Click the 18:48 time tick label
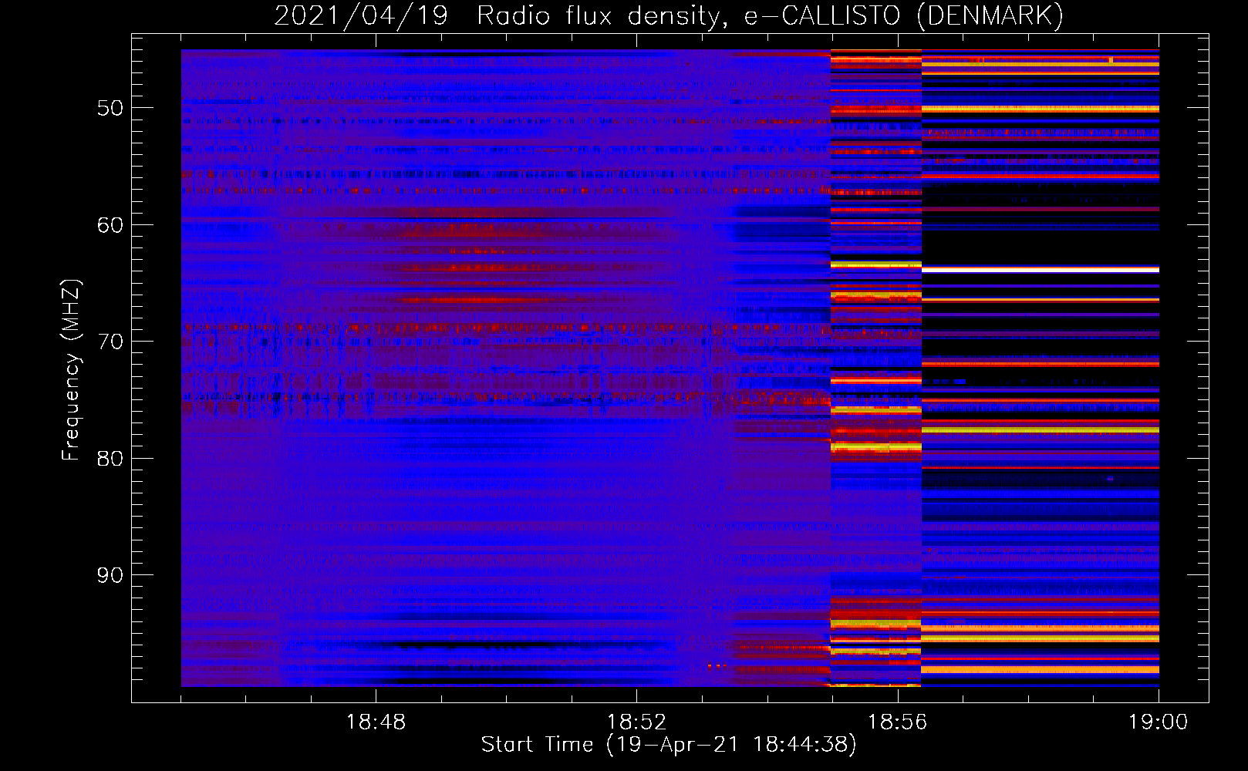Screen dimensions: 1248x771 (376, 722)
